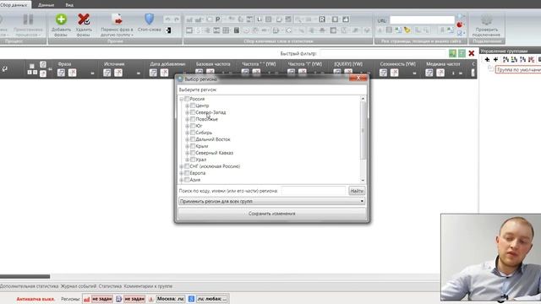Click blue icon before '.ru: любая' region
This screenshot has width=541, height=304.
(192, 299)
